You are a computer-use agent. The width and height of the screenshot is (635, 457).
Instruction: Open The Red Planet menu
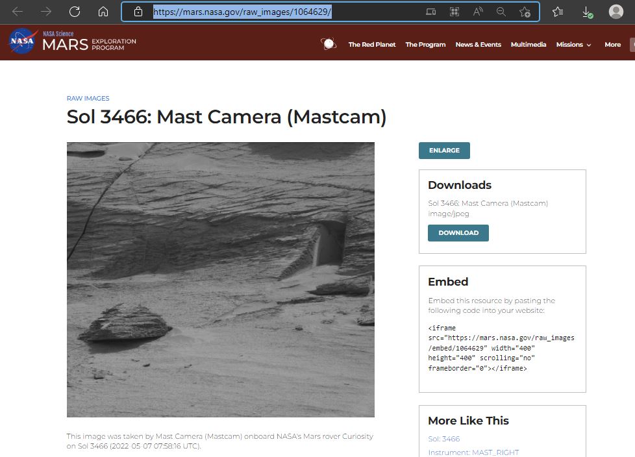pyautogui.click(x=372, y=45)
